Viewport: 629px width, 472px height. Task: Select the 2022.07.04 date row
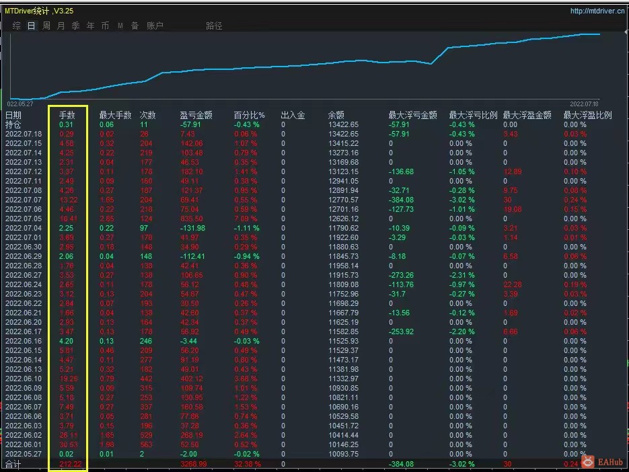pos(24,228)
